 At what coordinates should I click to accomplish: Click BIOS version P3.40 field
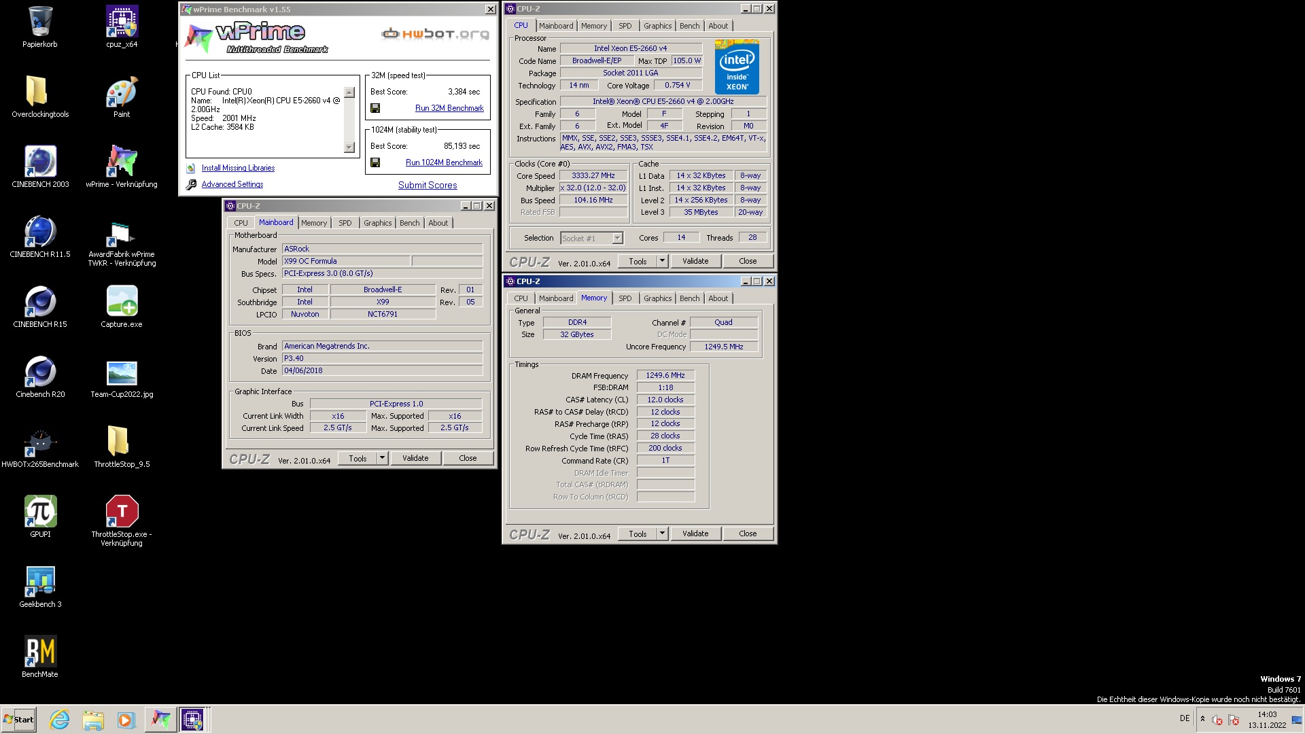(x=382, y=358)
